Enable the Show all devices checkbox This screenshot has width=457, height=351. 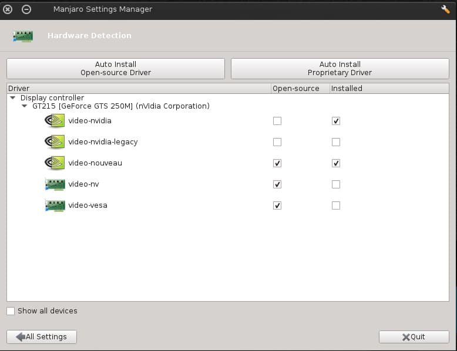pos(11,311)
